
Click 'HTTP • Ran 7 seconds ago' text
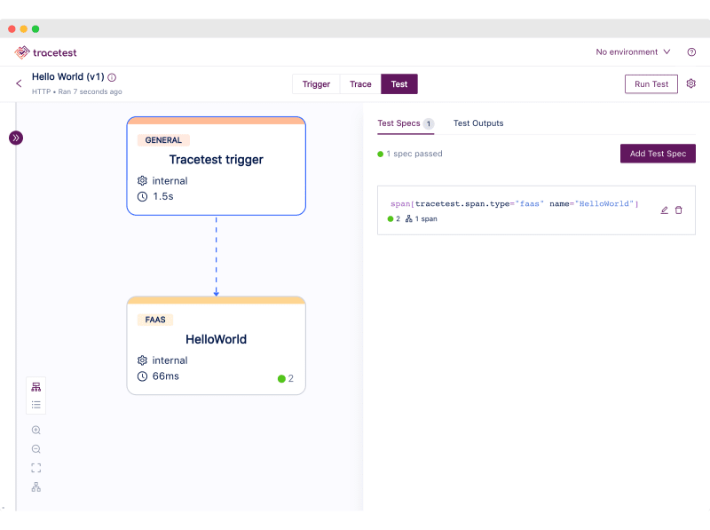(x=77, y=91)
